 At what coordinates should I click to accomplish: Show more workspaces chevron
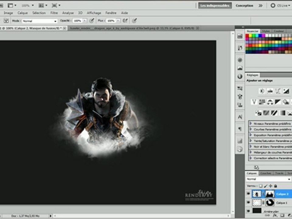click(260, 5)
